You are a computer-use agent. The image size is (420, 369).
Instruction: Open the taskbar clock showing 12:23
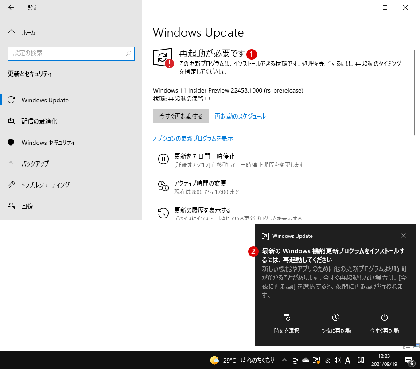(x=384, y=360)
